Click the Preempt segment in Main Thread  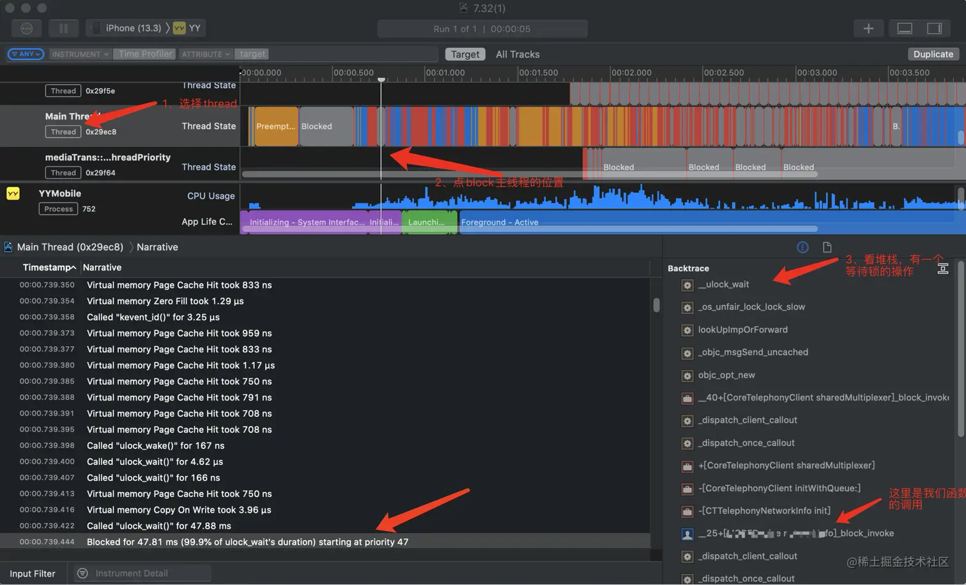[276, 126]
